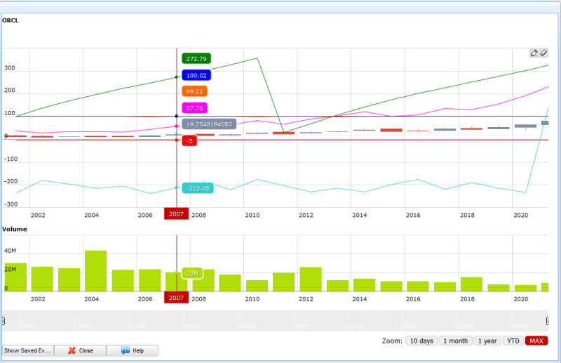Click the 2007 red date marker on price chart
The image size is (561, 363).
tap(177, 213)
